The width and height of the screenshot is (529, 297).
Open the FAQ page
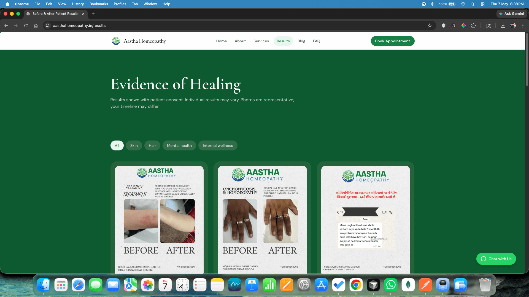pos(317,41)
